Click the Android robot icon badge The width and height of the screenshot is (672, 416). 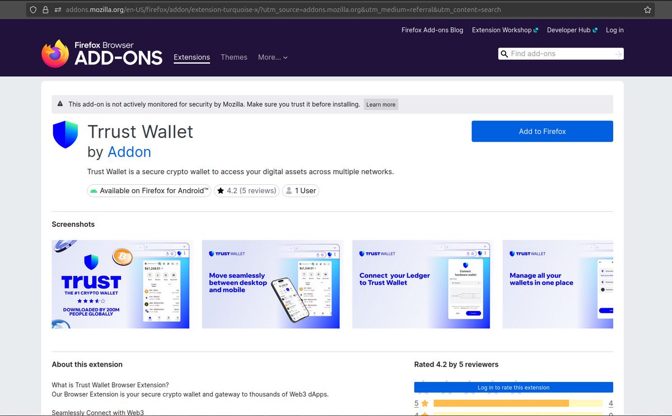pyautogui.click(x=94, y=191)
